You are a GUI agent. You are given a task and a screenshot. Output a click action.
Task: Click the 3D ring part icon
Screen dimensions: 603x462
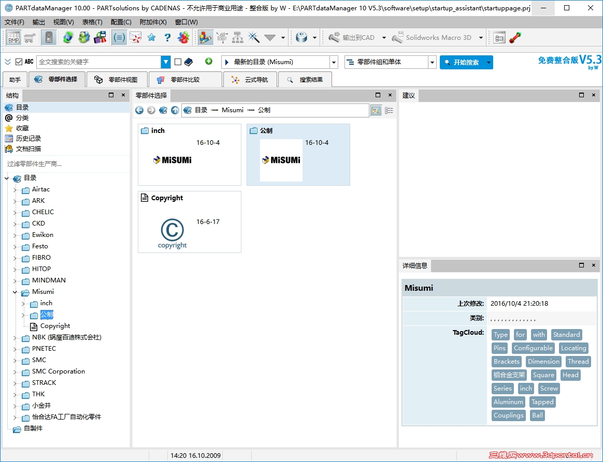click(301, 38)
